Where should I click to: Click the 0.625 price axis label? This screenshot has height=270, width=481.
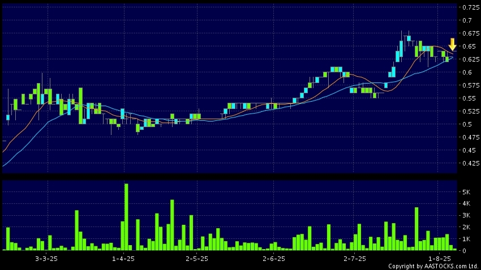pos(471,59)
